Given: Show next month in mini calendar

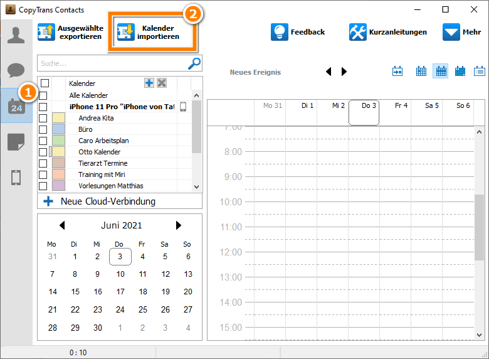Looking at the screenshot, I should (179, 225).
